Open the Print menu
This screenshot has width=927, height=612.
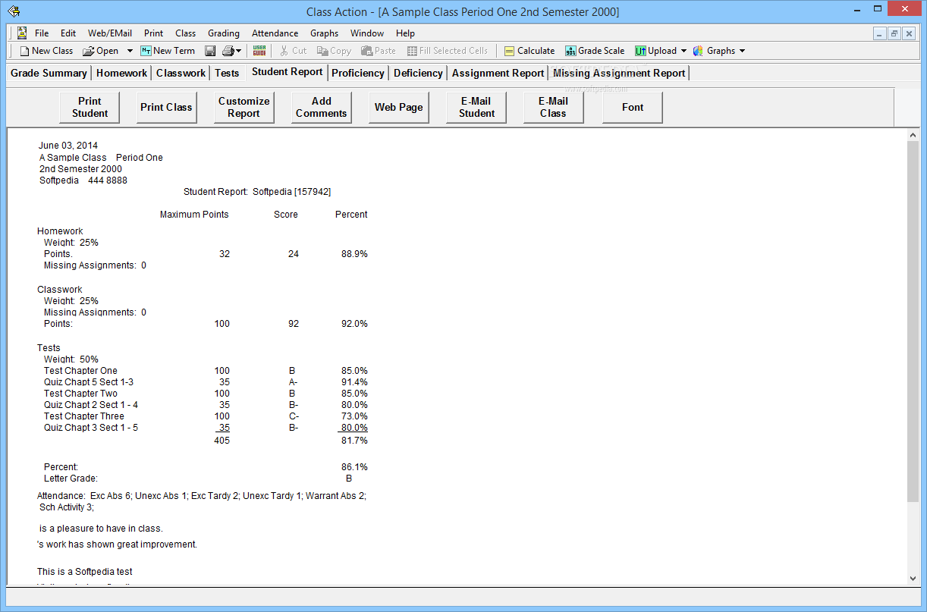[x=153, y=33]
